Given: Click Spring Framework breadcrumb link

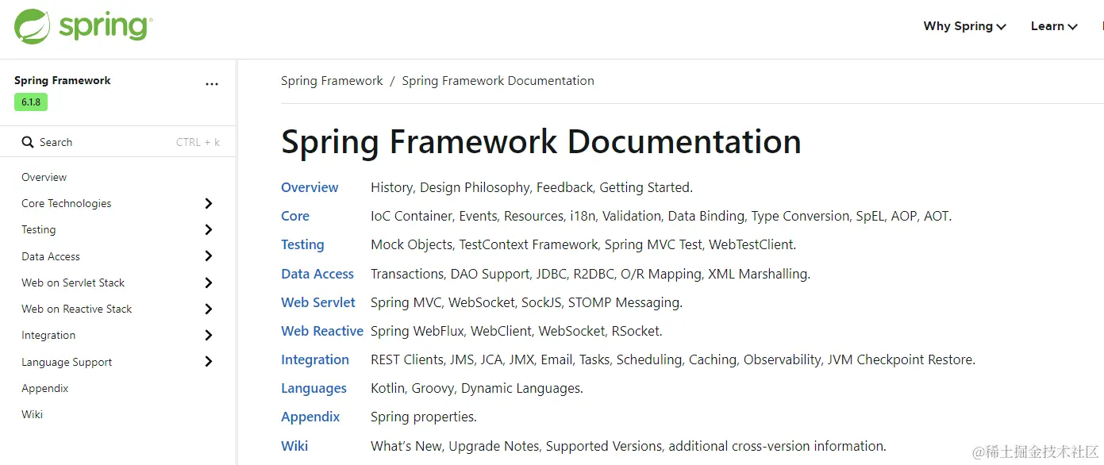Looking at the screenshot, I should coord(332,81).
